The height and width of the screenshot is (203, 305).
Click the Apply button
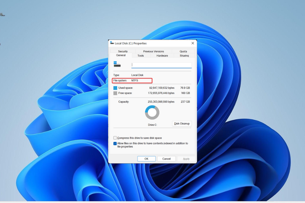pyautogui.click(x=185, y=158)
